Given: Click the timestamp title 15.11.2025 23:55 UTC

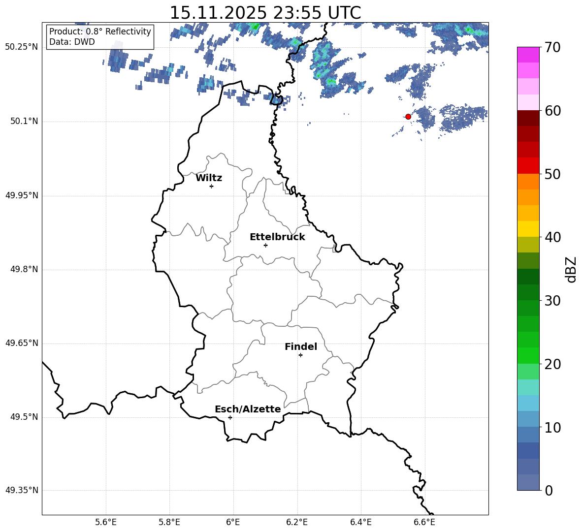Looking at the screenshot, I should pos(265,13).
